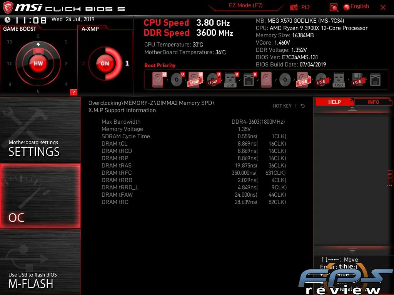The height and width of the screenshot is (295, 394).
Task: Select the DRAM tRFC row
Action: click(194, 172)
